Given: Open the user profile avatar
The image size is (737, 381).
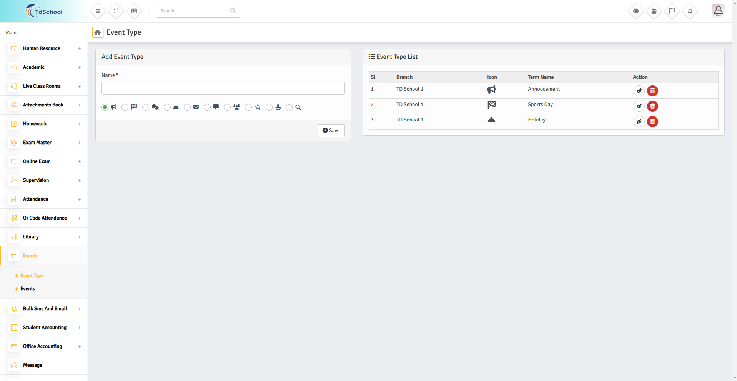Looking at the screenshot, I should [718, 11].
